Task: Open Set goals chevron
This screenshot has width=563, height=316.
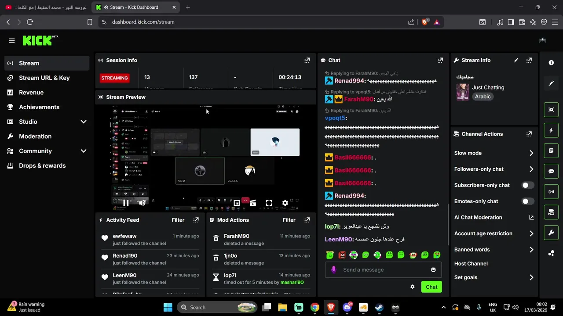Action: (x=531, y=277)
